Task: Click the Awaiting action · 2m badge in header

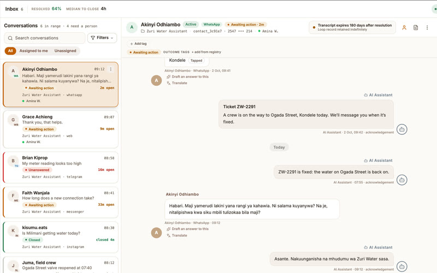Action: point(245,25)
